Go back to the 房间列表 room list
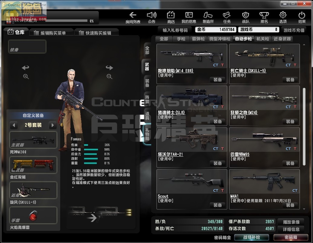This screenshot has width=313, height=243. 133,18
